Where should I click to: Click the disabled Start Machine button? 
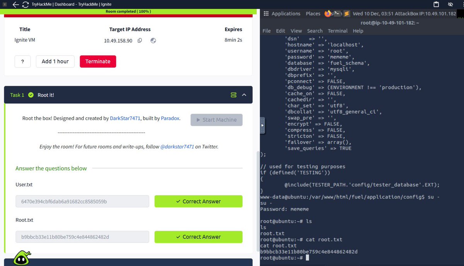pyautogui.click(x=217, y=120)
